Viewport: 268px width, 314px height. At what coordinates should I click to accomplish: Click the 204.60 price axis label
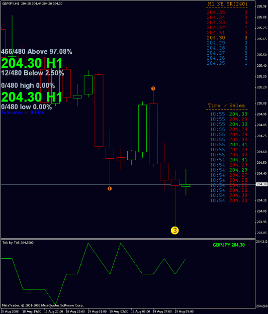point(261,152)
